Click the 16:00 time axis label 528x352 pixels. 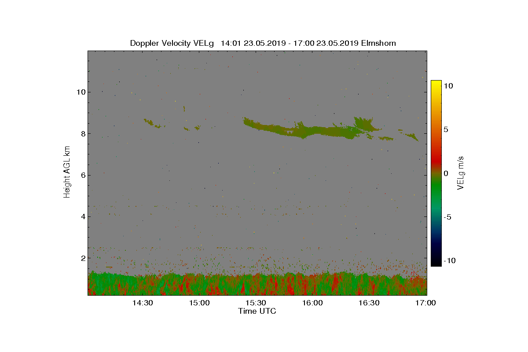click(x=312, y=303)
